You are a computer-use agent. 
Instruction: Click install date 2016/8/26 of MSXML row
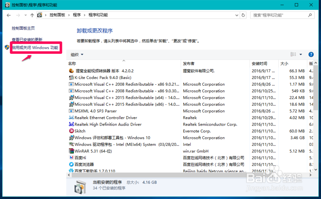(x=263, y=111)
